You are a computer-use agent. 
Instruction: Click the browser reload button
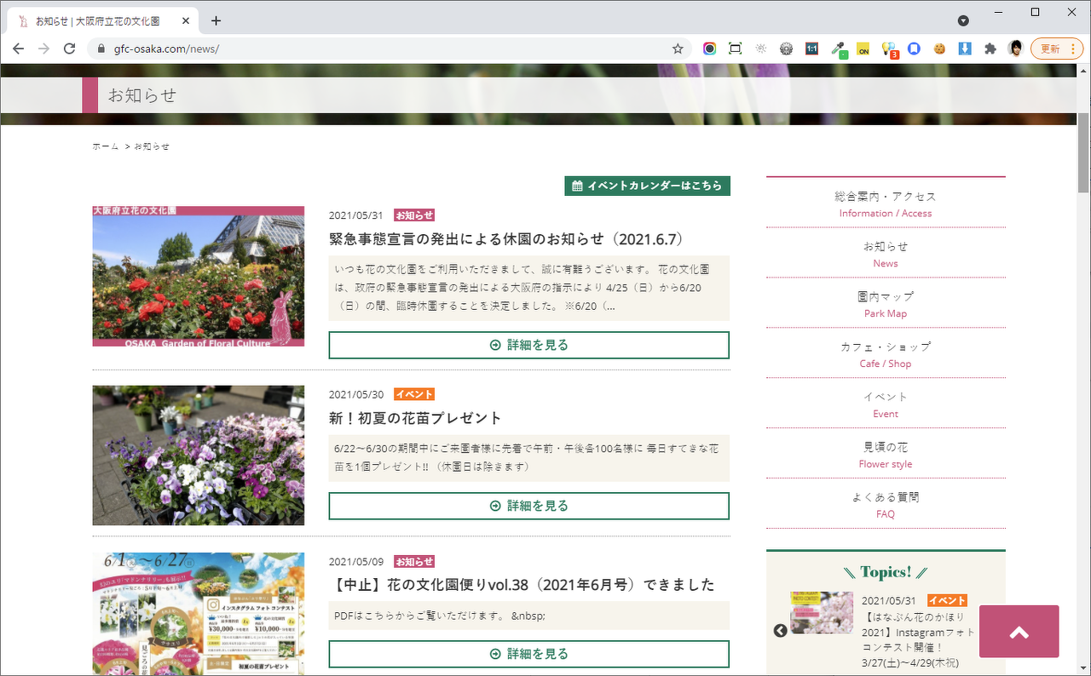69,49
